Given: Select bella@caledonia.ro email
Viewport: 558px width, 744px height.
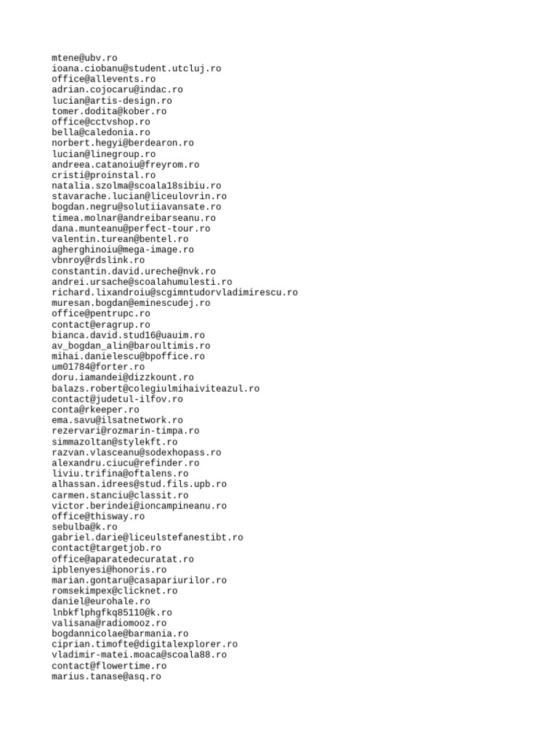Looking at the screenshot, I should (x=100, y=132).
